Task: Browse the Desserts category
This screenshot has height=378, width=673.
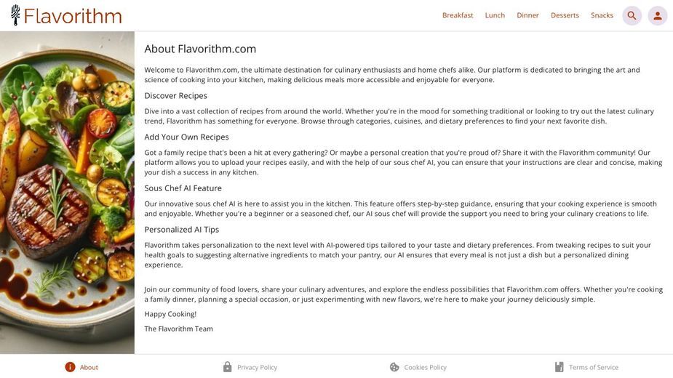Action: pos(565,15)
